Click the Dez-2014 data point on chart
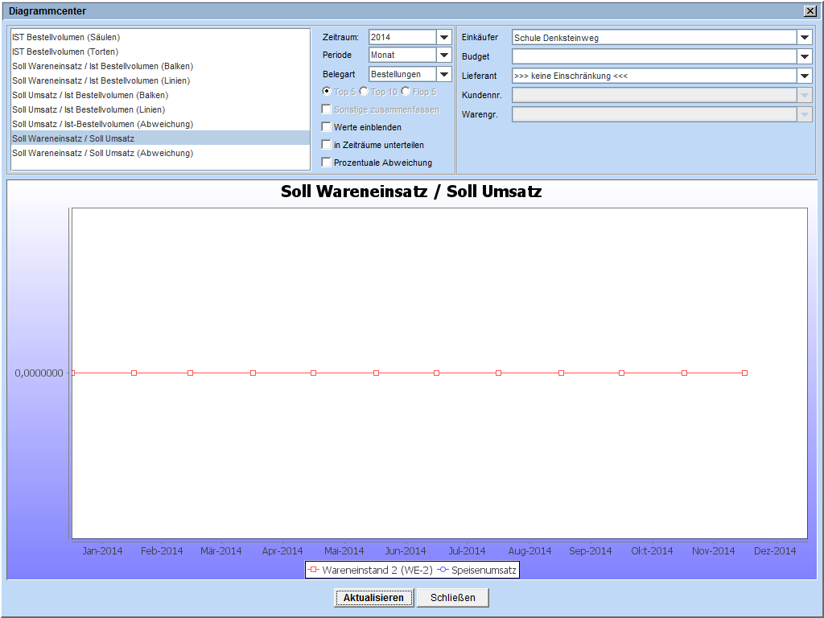 click(x=744, y=373)
